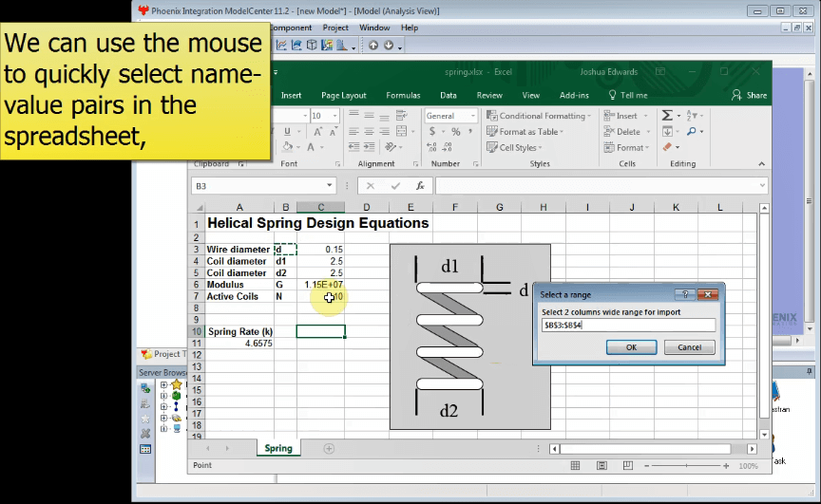Click the Increase Decimal icon
This screenshot has height=504, width=821.
click(432, 147)
